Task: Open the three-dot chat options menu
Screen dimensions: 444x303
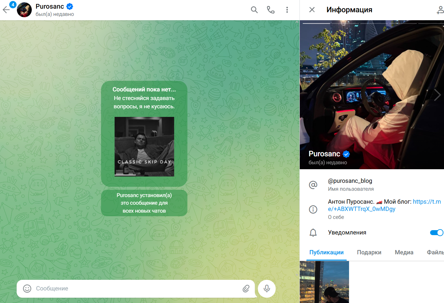Action: pos(287,10)
